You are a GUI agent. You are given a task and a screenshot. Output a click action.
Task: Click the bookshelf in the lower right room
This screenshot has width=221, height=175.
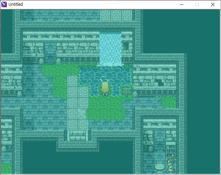pyautogui.click(x=171, y=150)
